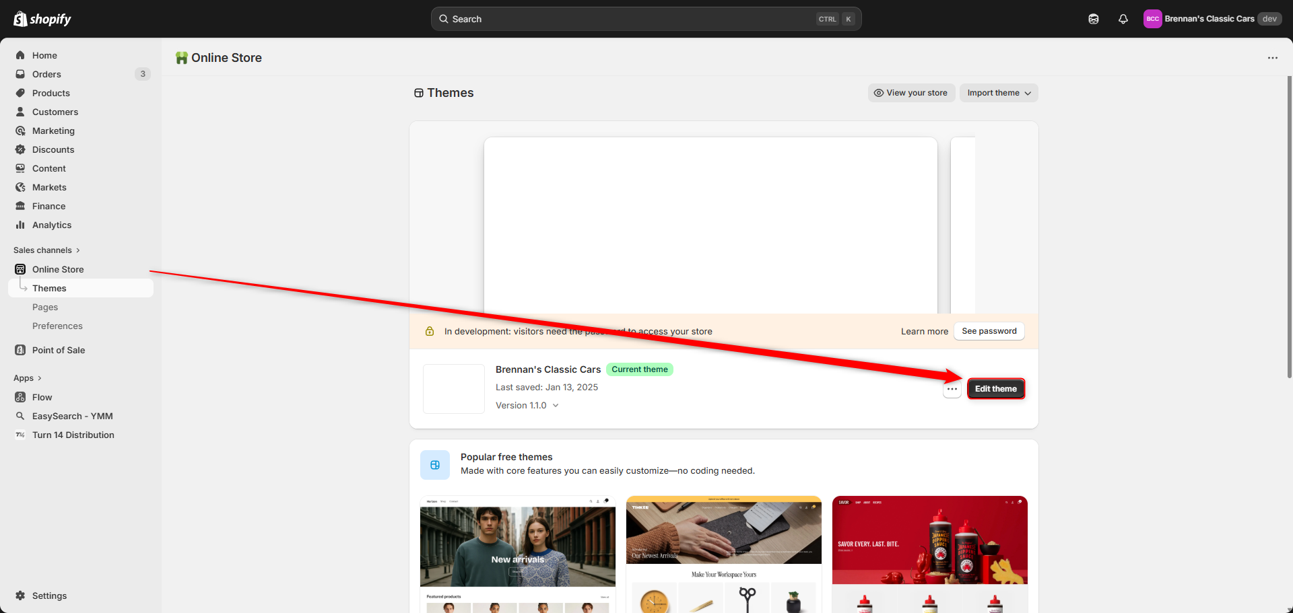The width and height of the screenshot is (1293, 613).
Task: Click the Turn 14 Distribution app icon
Action: [20, 435]
